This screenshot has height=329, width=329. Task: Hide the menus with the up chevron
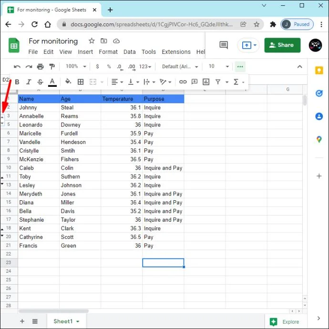(x=299, y=67)
